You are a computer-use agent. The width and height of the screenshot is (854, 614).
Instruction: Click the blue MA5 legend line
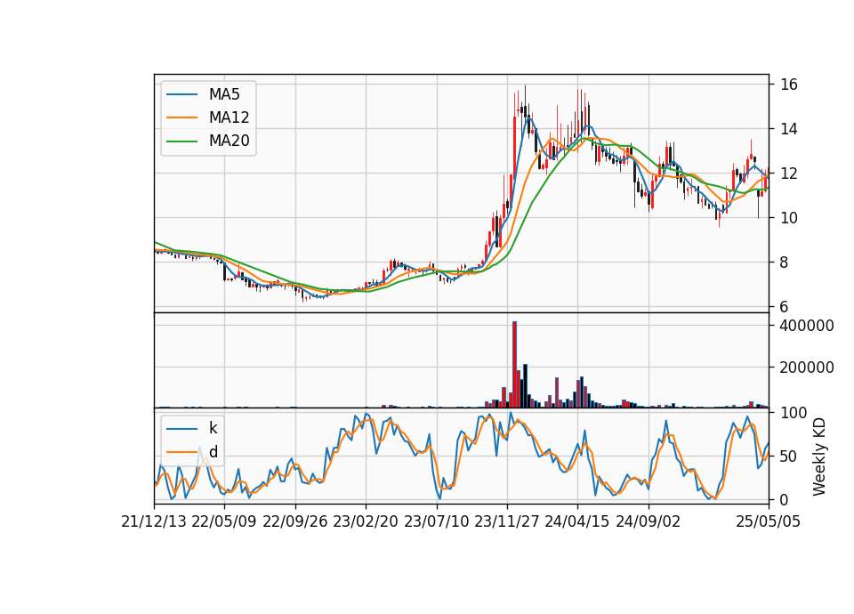181,94
